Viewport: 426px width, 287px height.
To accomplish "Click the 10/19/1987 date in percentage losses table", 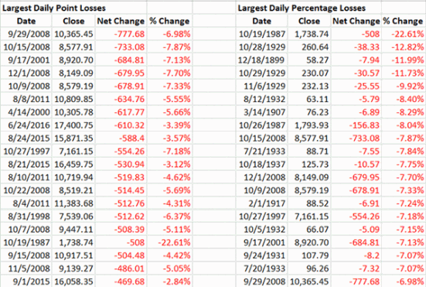I will pos(261,34).
